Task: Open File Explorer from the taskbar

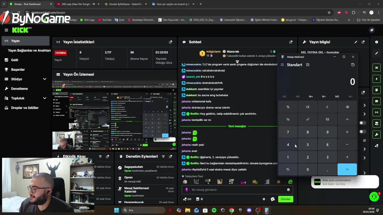Action: coord(188,210)
